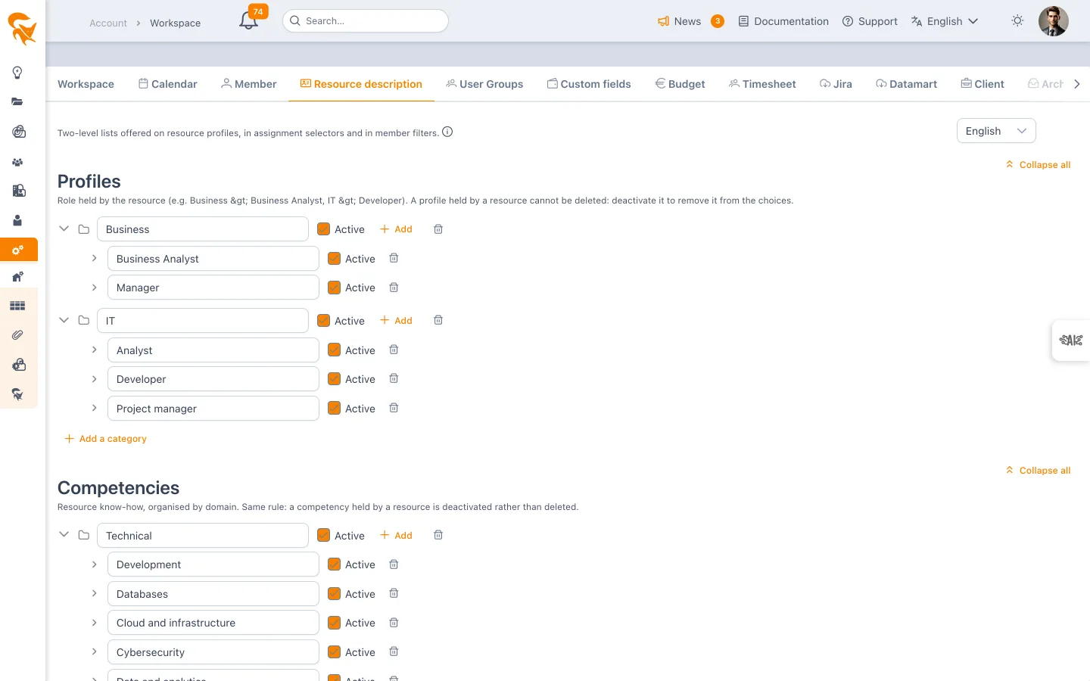This screenshot has width=1090, height=681.
Task: Collapse the Technical category chevron
Action: pyautogui.click(x=64, y=535)
